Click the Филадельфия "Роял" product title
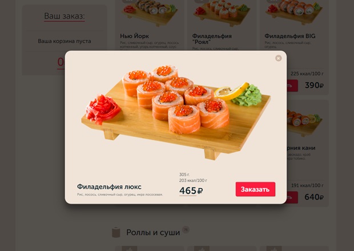The image size is (354, 251). (212, 39)
